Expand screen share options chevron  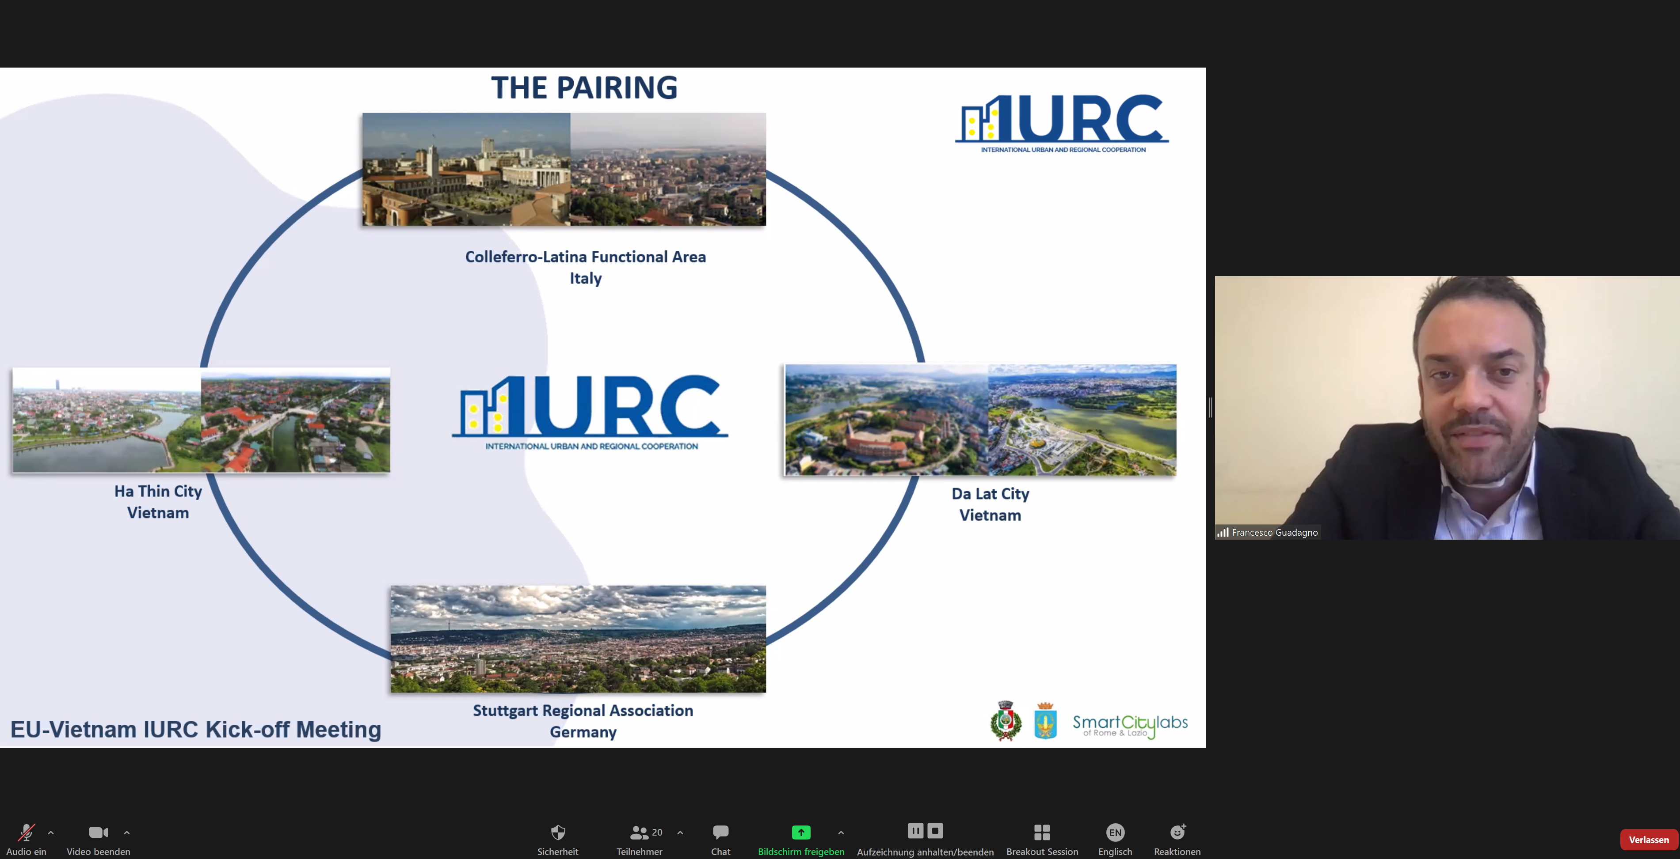841,832
